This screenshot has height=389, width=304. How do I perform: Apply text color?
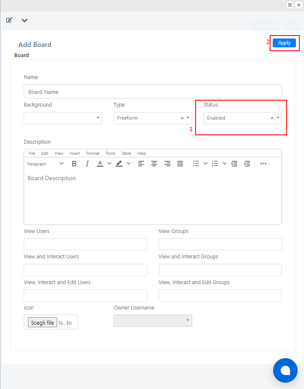click(x=100, y=164)
